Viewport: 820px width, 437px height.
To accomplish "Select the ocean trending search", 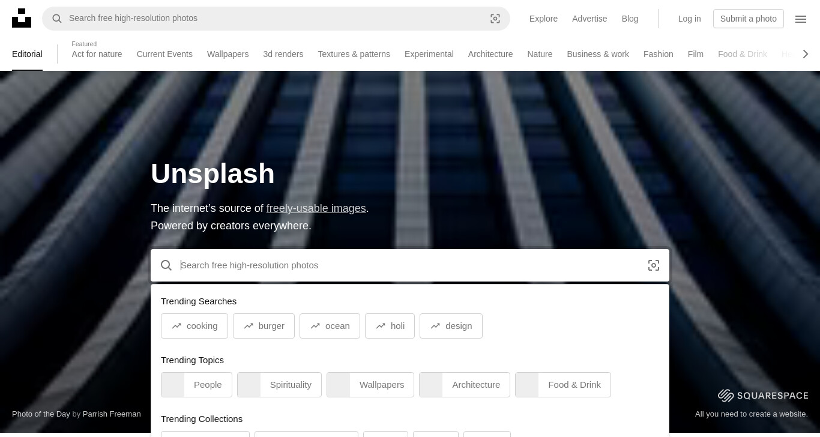I will [x=330, y=326].
